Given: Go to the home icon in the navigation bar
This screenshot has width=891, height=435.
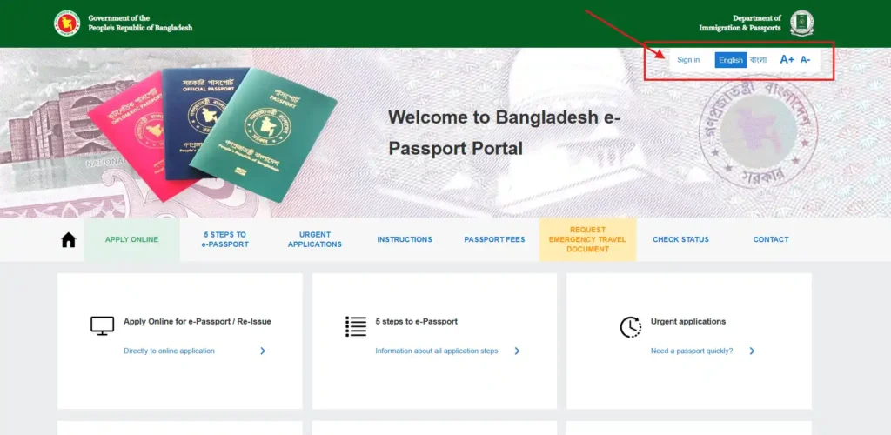Looking at the screenshot, I should click(x=68, y=240).
